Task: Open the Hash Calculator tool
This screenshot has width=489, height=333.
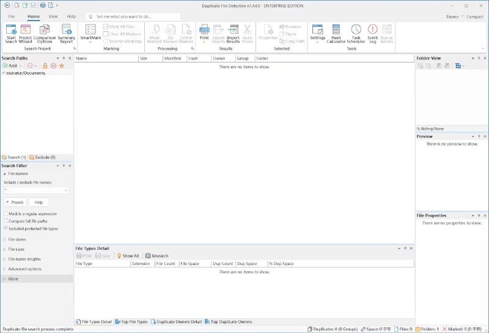Action: 336,34
